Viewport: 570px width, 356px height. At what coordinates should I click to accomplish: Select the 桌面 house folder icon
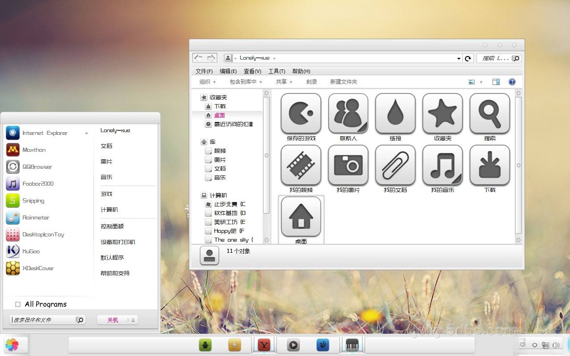301,217
